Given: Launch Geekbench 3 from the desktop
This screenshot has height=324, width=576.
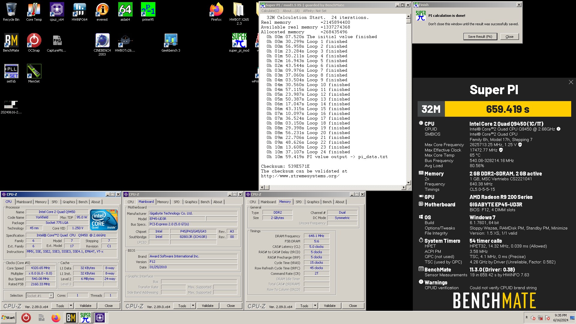Looking at the screenshot, I should pyautogui.click(x=171, y=43).
